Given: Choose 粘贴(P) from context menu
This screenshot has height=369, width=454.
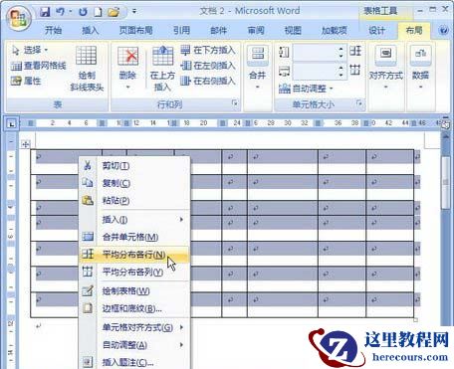Looking at the screenshot, I should [x=134, y=200].
